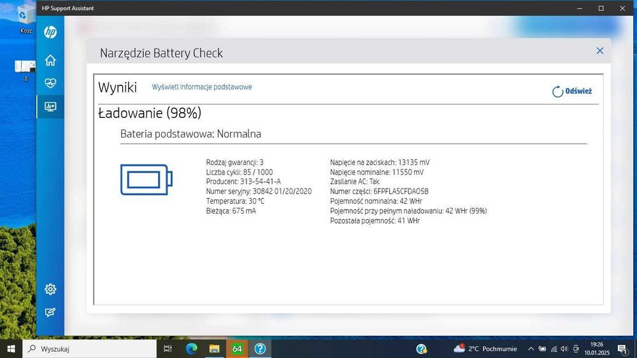Click the HP Support Assistant tray question icon
Screen dimensions: 637x358
pos(422,348)
